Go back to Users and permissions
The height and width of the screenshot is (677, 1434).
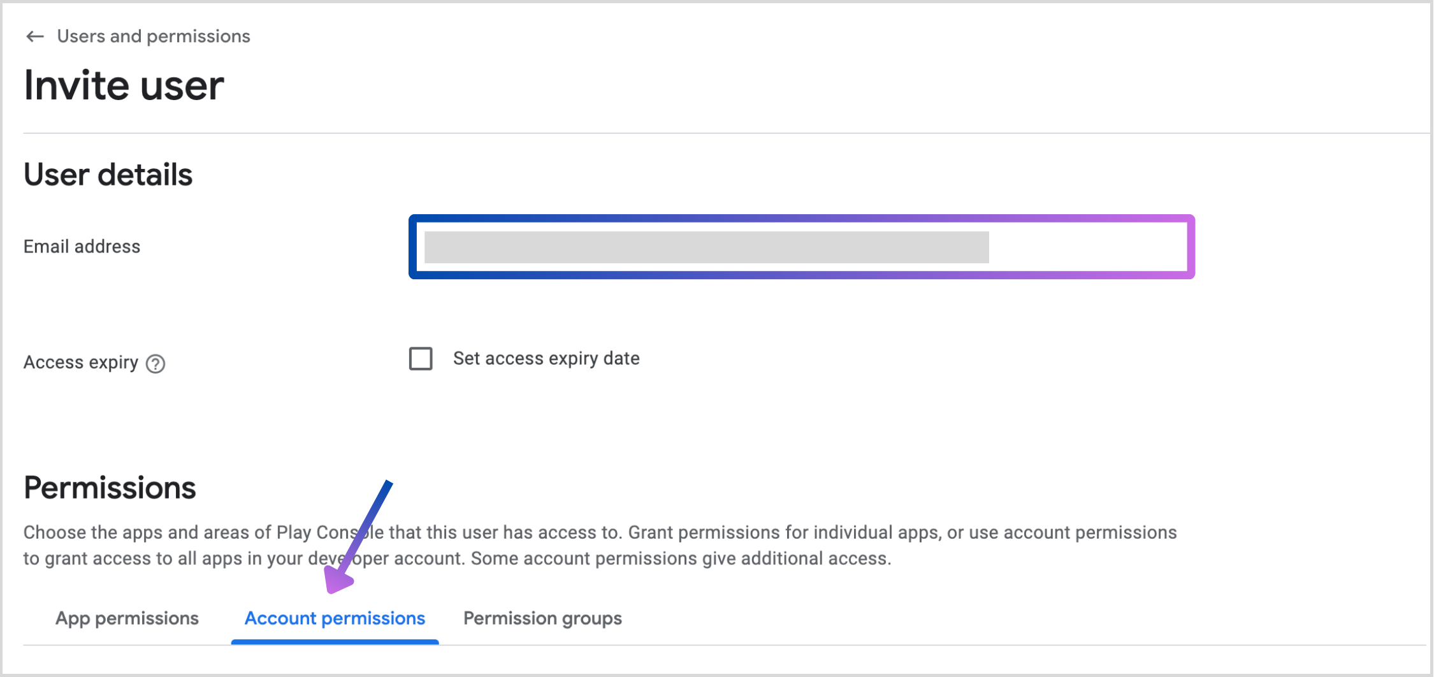pyautogui.click(x=154, y=37)
